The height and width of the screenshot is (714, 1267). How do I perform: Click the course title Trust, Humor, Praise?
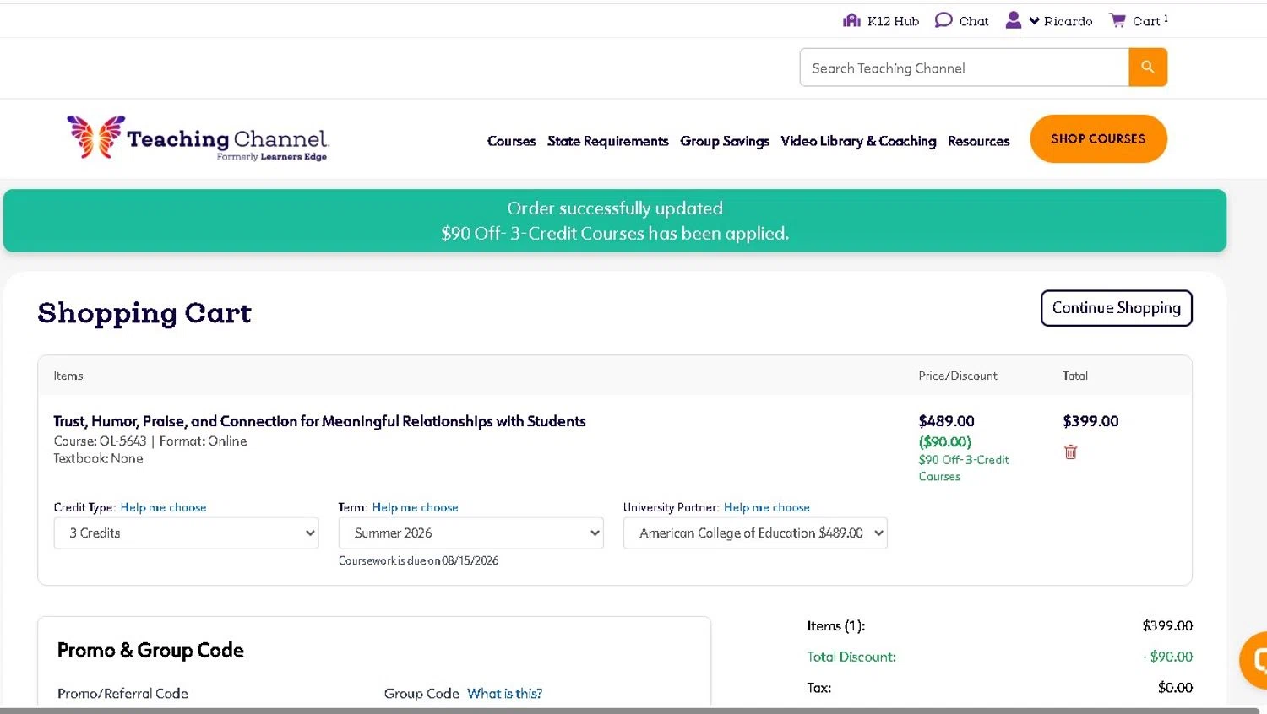click(319, 421)
